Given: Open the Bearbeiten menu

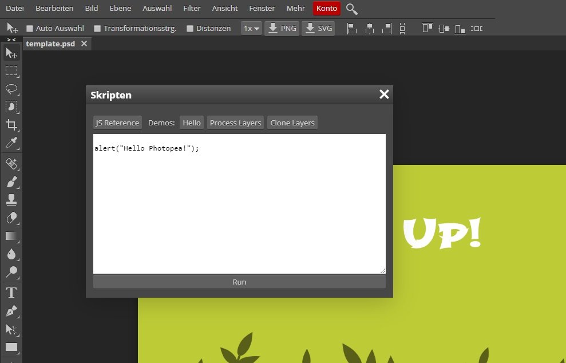Looking at the screenshot, I should (x=54, y=9).
